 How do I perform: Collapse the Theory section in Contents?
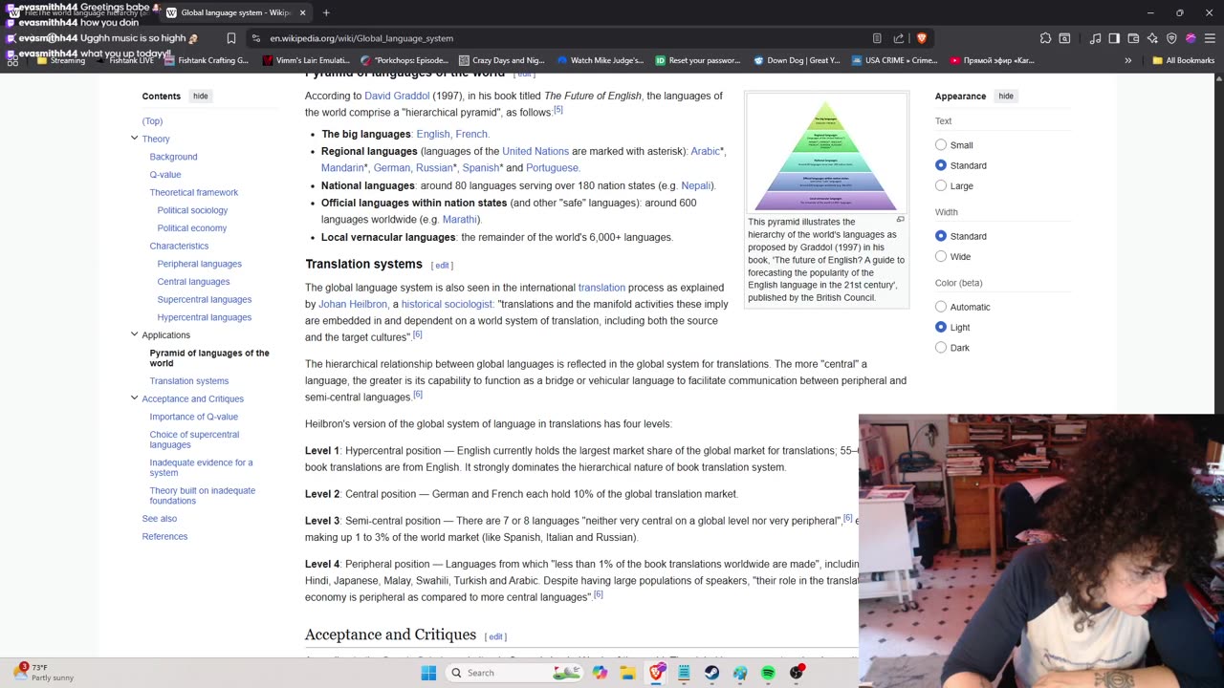click(134, 139)
